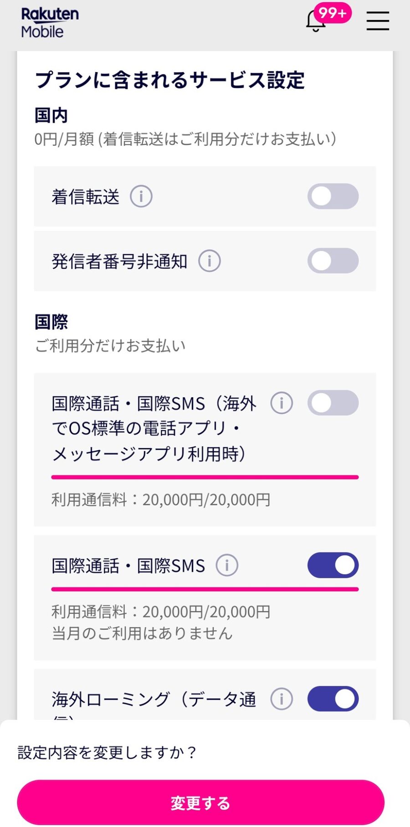410x827 pixels.
Task: Enable the 着信転送 toggle
Action: point(333,196)
